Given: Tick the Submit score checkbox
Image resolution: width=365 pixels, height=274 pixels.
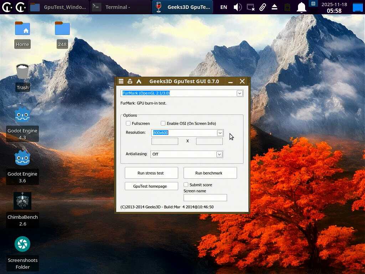Looking at the screenshot, I should pos(186,185).
